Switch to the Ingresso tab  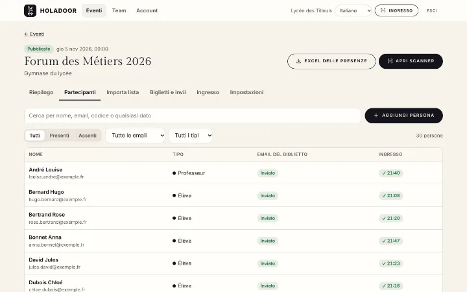(x=208, y=92)
